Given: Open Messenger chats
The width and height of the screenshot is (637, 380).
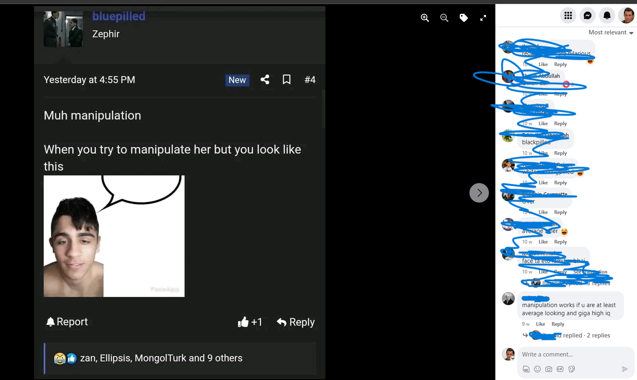Looking at the screenshot, I should [588, 15].
